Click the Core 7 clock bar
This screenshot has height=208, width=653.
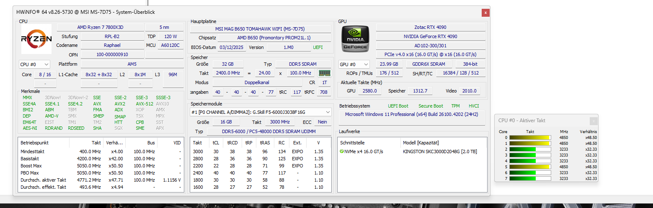click(530, 178)
